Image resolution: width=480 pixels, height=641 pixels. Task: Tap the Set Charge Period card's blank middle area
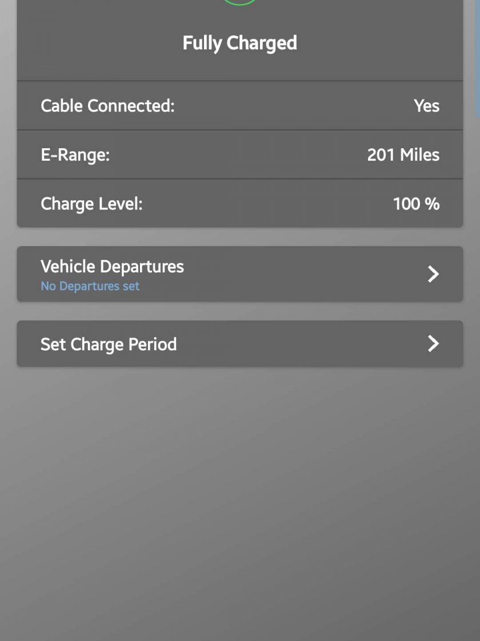coord(302,344)
